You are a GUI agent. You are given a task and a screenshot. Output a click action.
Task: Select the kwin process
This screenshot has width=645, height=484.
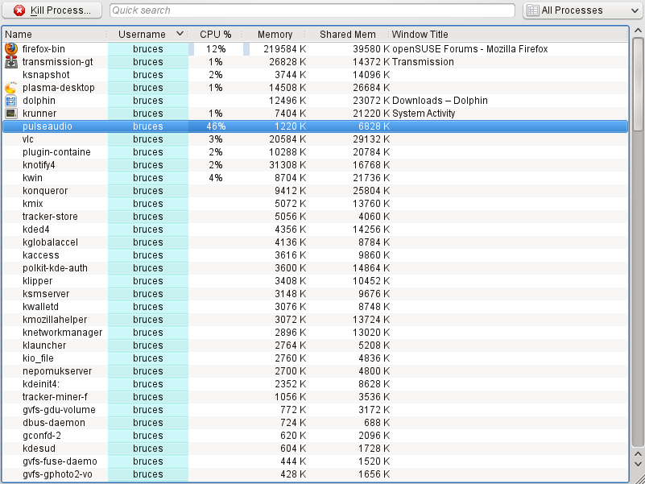pyautogui.click(x=32, y=178)
